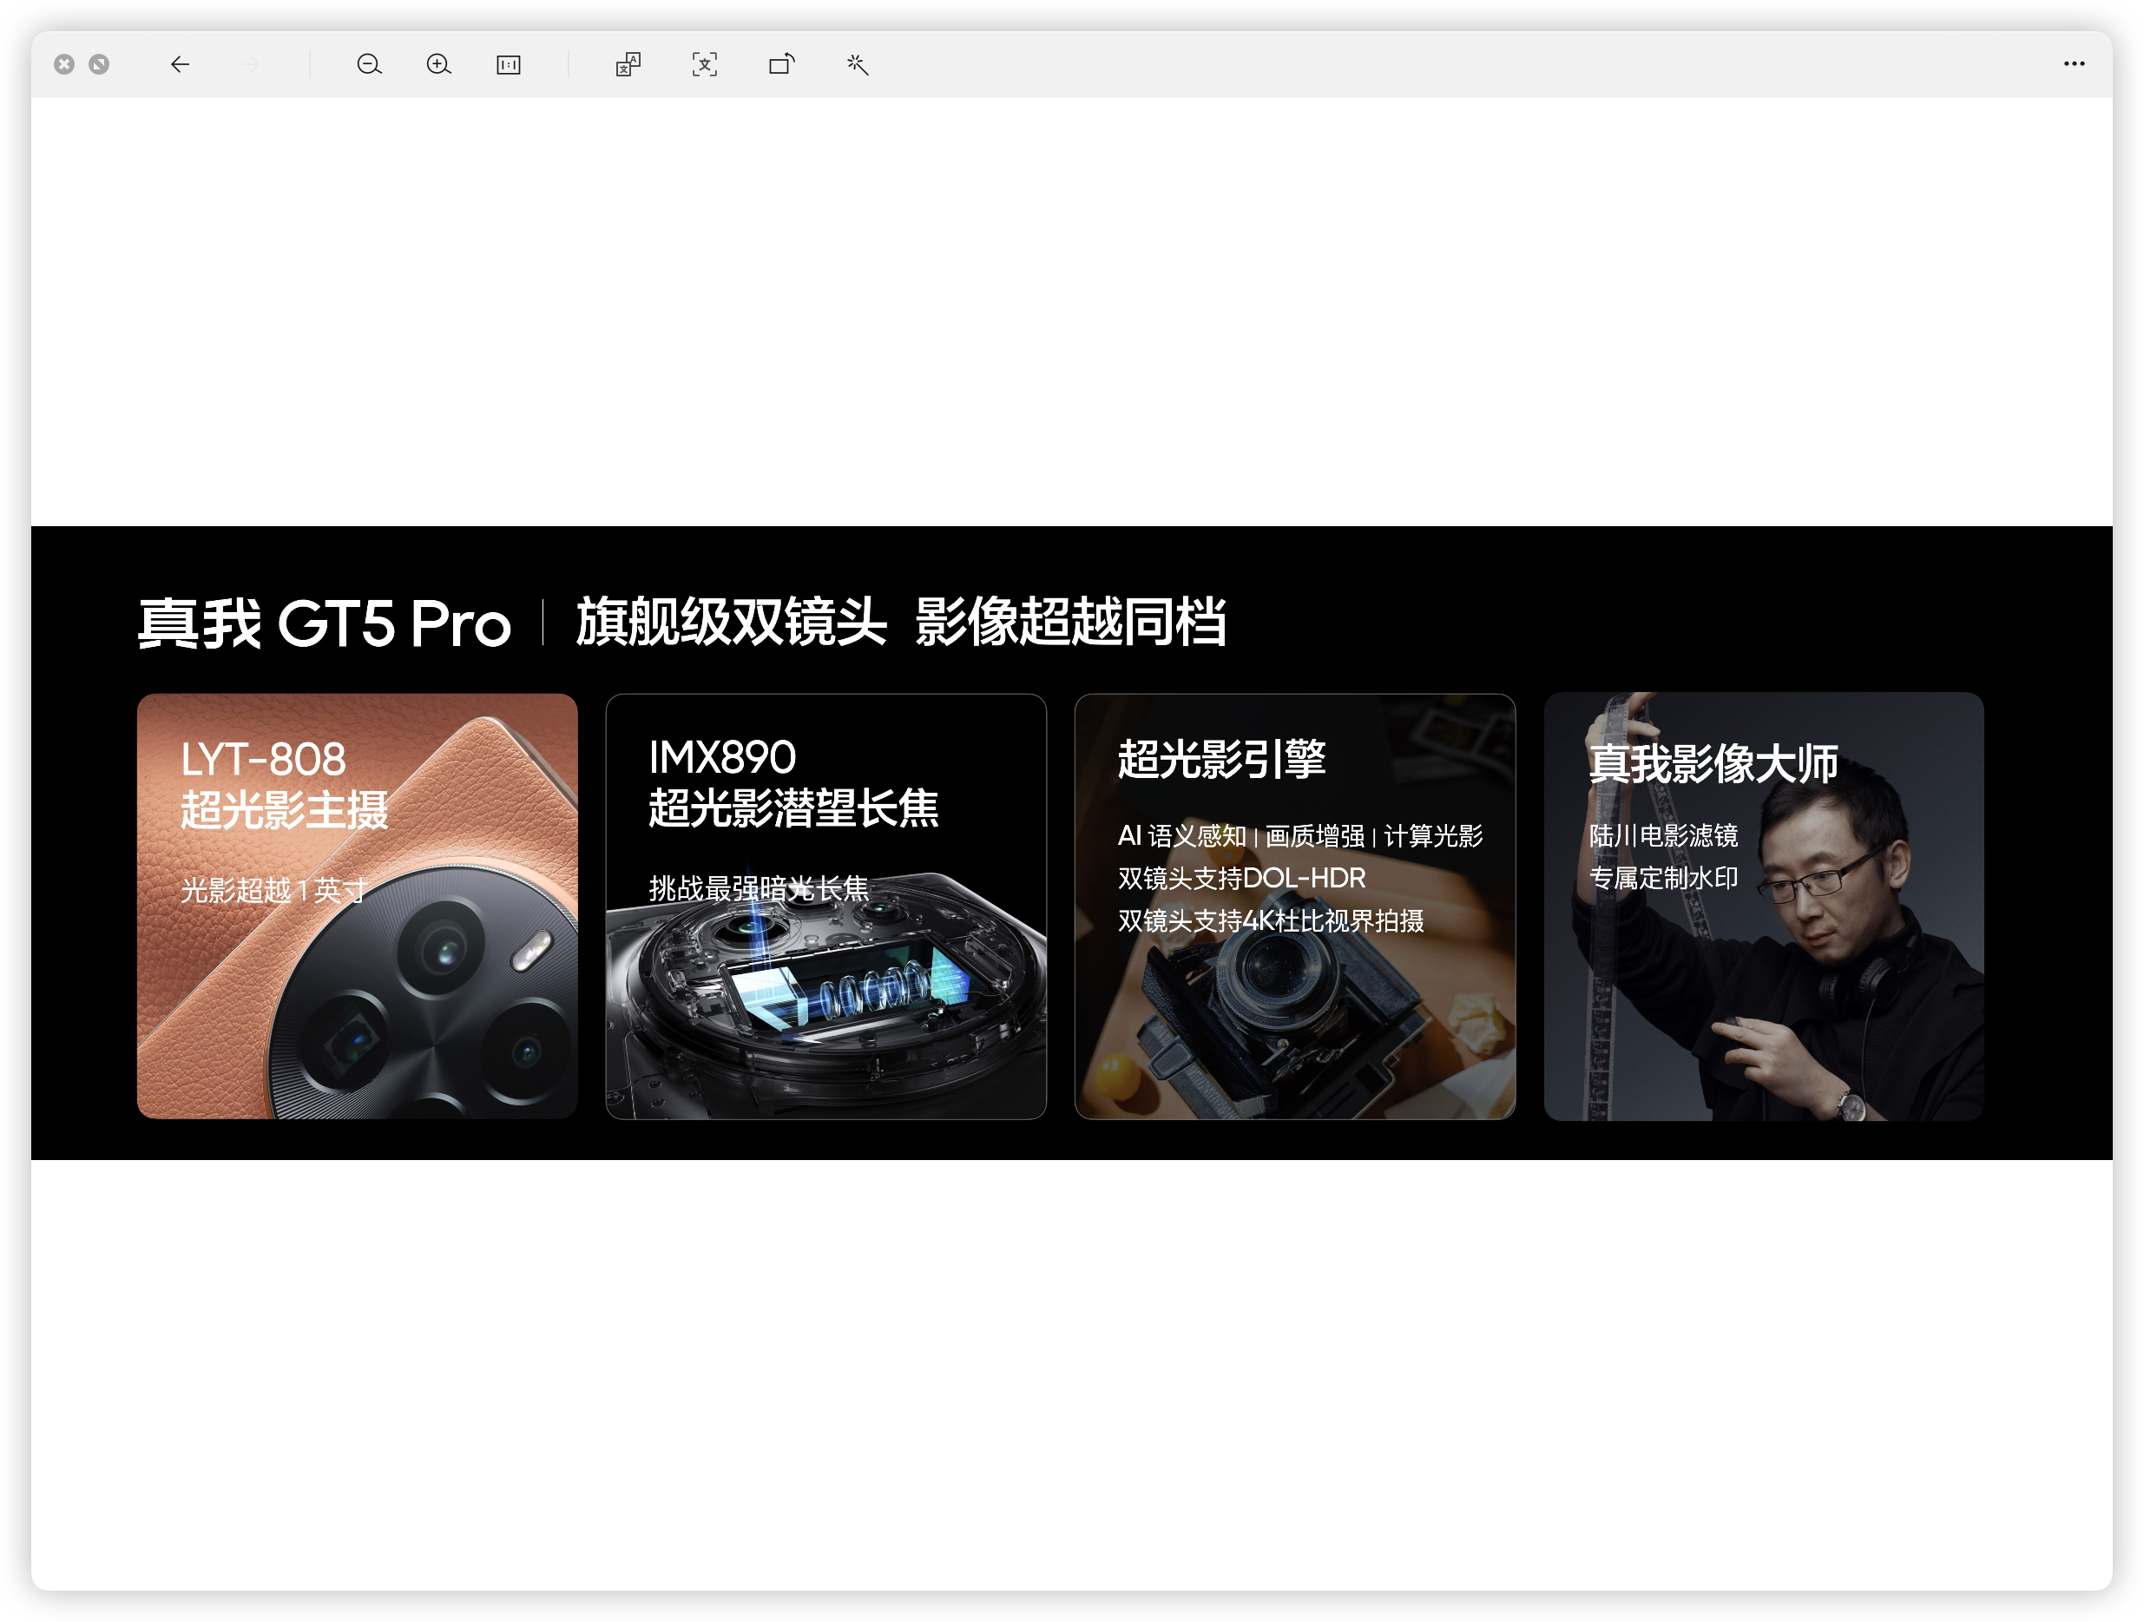Viewport: 2144px width, 1622px height.
Task: Open the three-dot more options menu
Action: (x=2075, y=64)
